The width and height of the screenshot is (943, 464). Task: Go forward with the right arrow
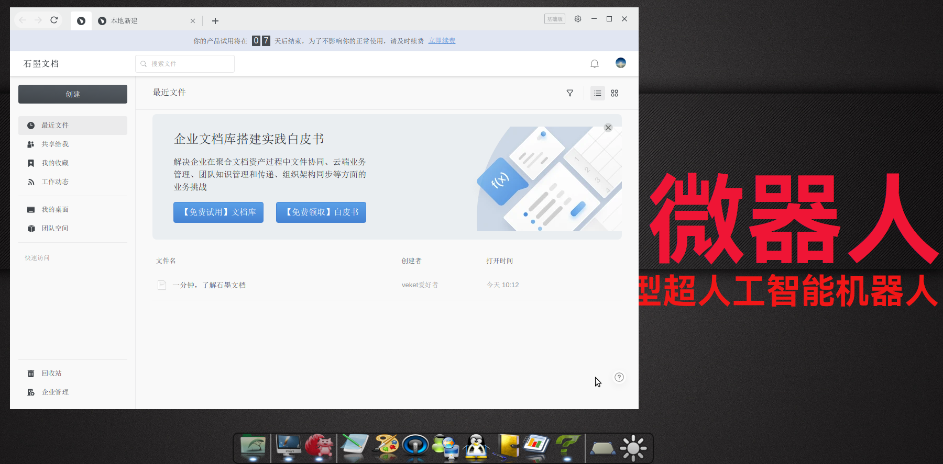point(38,20)
